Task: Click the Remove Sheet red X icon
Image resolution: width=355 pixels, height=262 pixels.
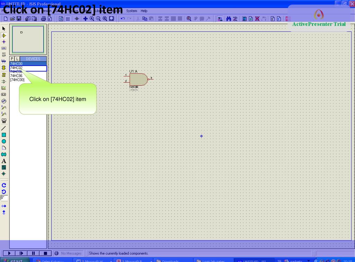Action: [x=257, y=19]
